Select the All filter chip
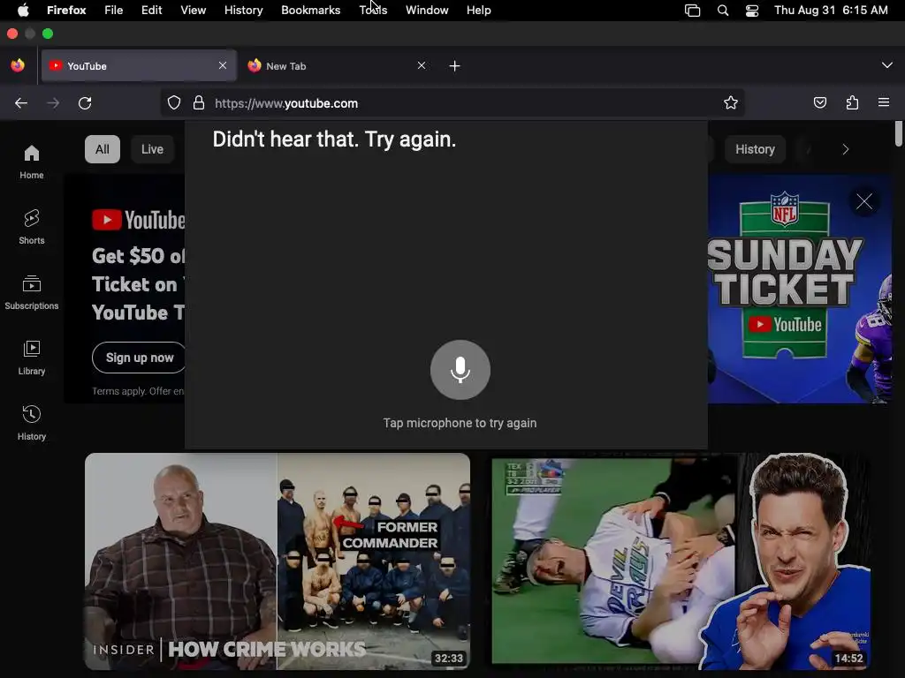 (x=103, y=149)
